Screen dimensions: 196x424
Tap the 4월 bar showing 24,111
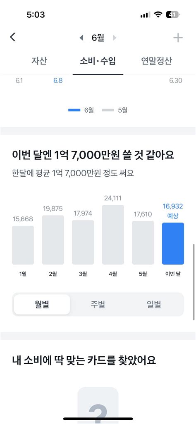(113, 235)
